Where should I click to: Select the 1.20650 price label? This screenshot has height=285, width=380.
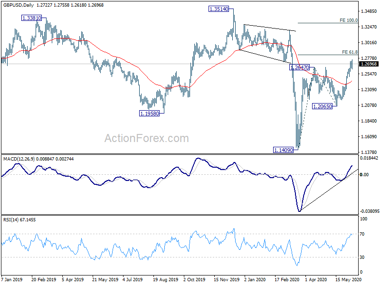[322, 106]
